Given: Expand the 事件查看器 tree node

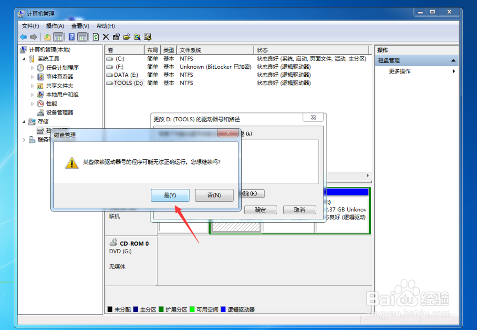Looking at the screenshot, I should click(x=32, y=77).
